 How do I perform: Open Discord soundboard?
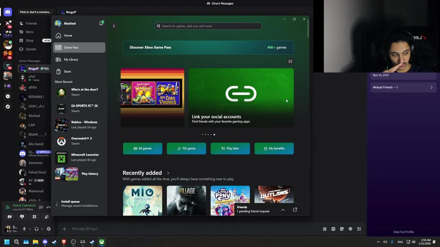(47, 217)
